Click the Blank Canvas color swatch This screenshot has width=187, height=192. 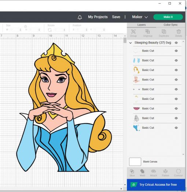point(135,162)
